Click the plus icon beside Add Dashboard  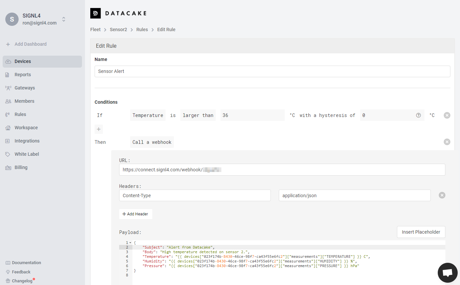point(8,44)
